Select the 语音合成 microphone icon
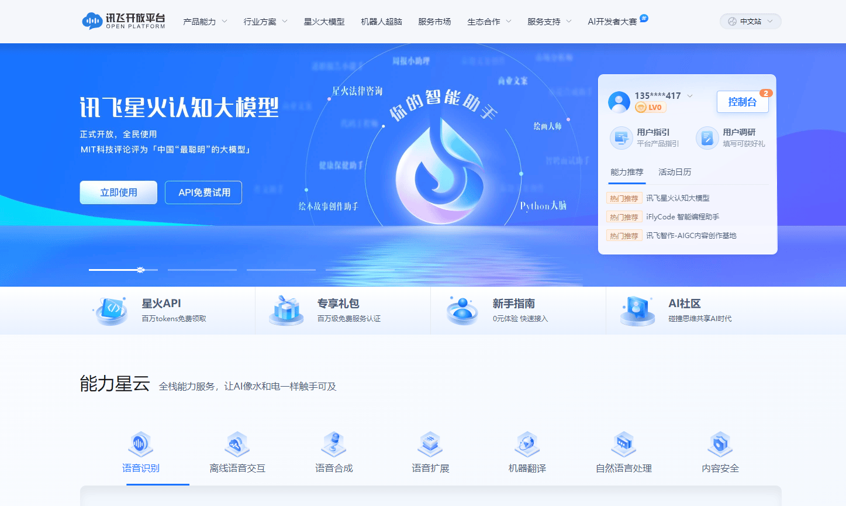The image size is (846, 506). 334,445
